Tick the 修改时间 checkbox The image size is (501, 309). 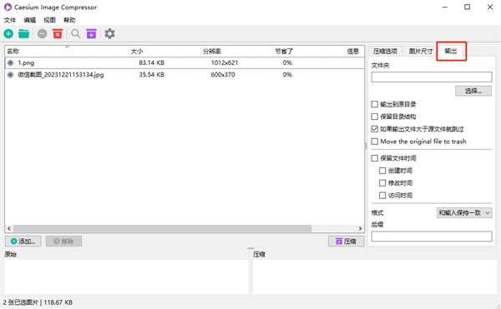coord(382,183)
